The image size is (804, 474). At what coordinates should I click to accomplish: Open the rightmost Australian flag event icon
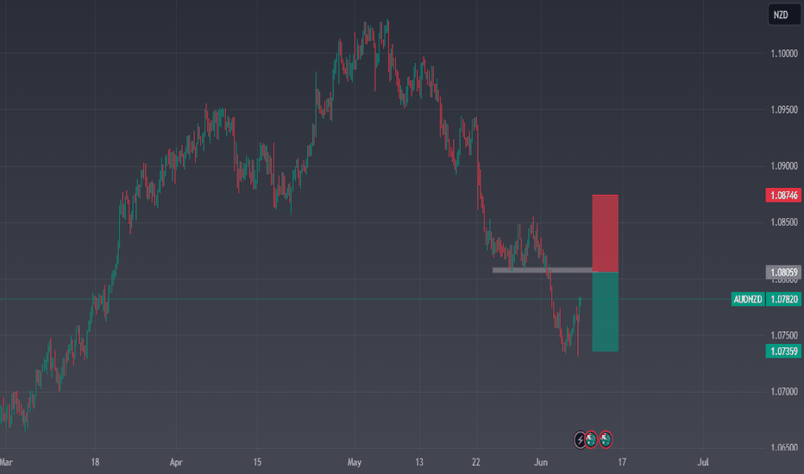coord(606,440)
